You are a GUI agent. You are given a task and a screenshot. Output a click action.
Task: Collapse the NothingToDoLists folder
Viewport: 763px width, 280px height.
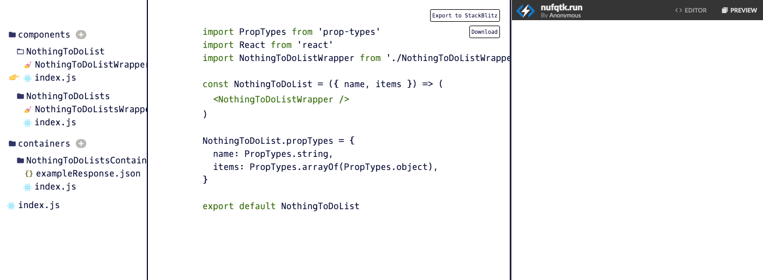pos(20,96)
